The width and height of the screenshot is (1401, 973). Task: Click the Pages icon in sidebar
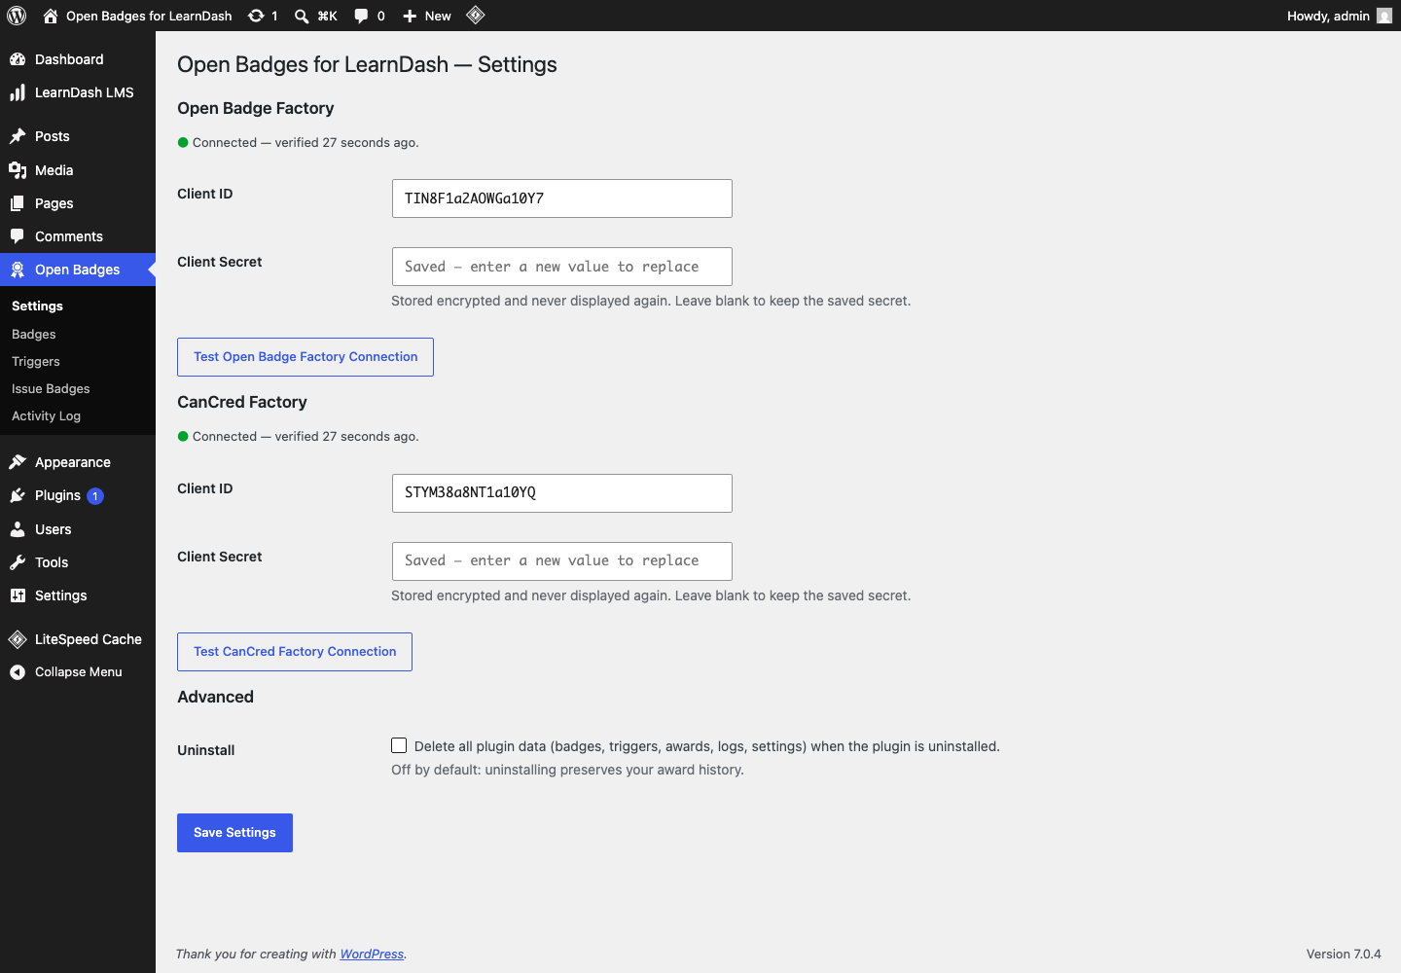(x=18, y=203)
